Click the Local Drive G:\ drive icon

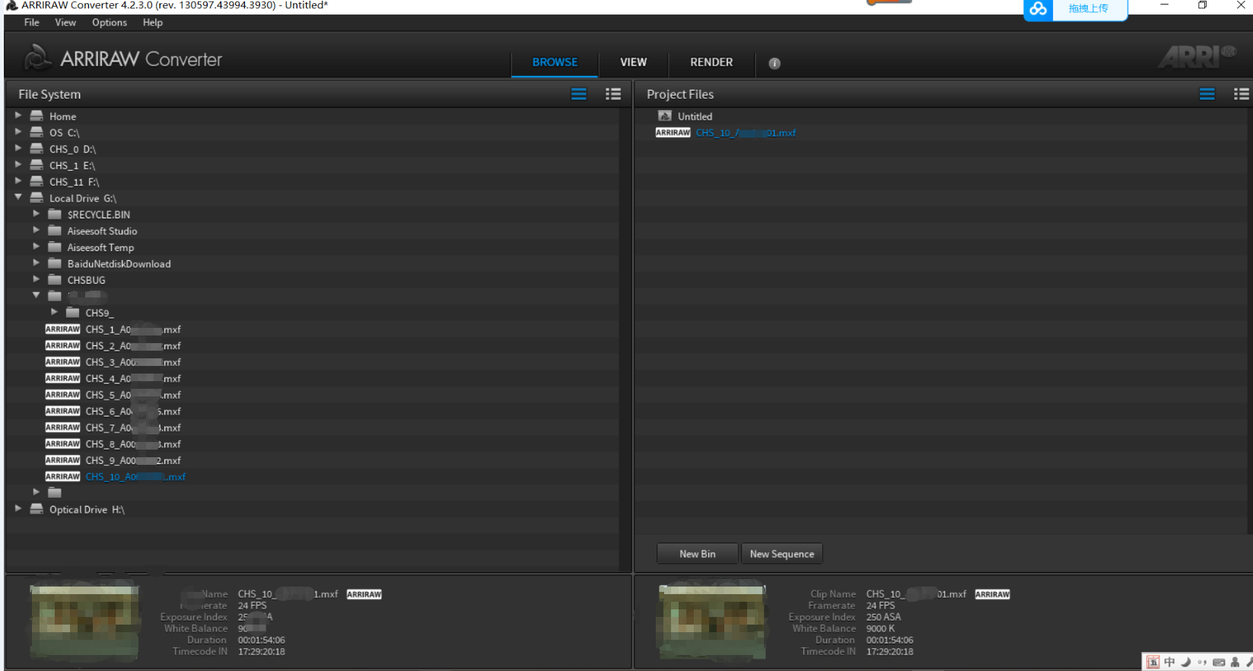click(37, 197)
